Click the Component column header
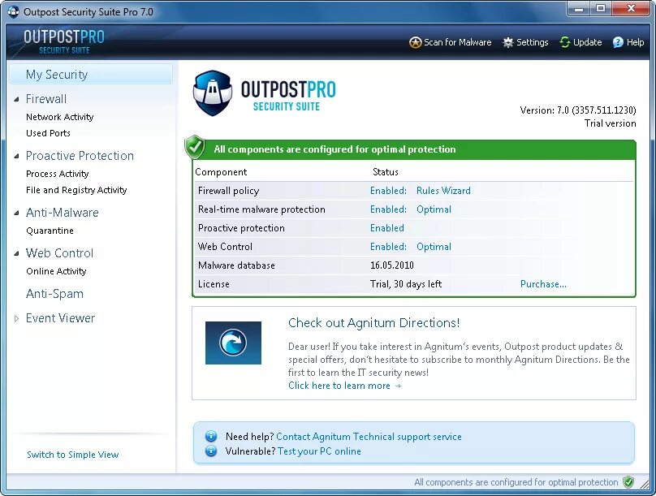This screenshot has height=496, width=656. [x=221, y=172]
